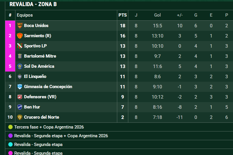
Task: Click the Ben Hur team crest icon
Action: tap(20, 107)
